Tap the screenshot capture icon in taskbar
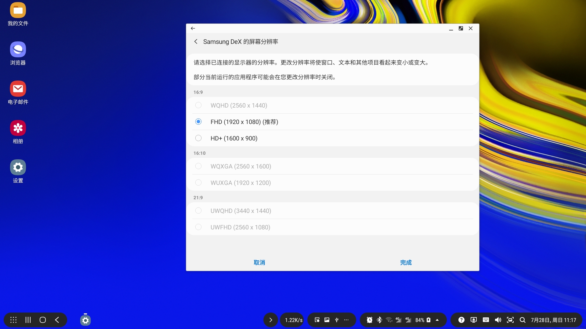The height and width of the screenshot is (329, 586). [510, 320]
